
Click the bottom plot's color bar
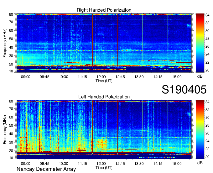point(200,130)
